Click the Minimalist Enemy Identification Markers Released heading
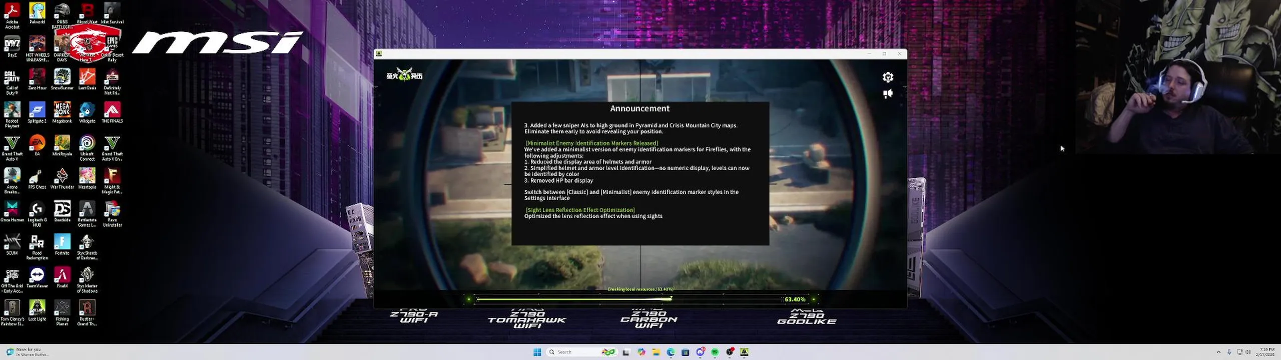 point(592,143)
